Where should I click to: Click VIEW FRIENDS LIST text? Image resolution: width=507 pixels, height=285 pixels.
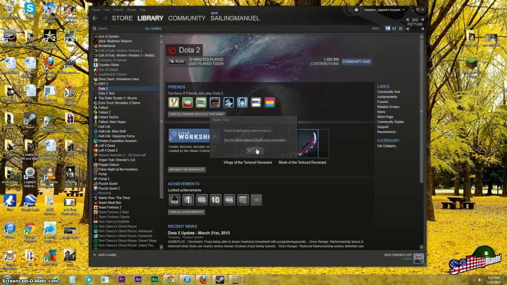(398, 255)
